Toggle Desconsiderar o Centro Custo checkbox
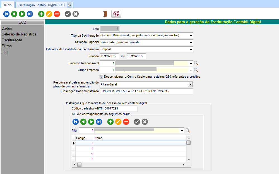 [x=102, y=77]
